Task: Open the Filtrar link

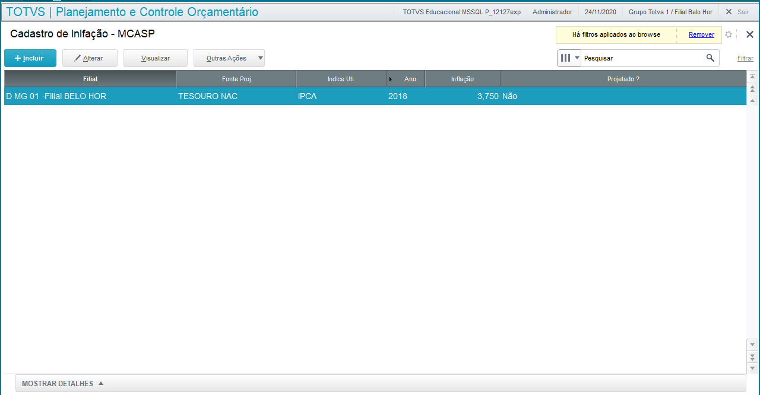Action: point(745,58)
